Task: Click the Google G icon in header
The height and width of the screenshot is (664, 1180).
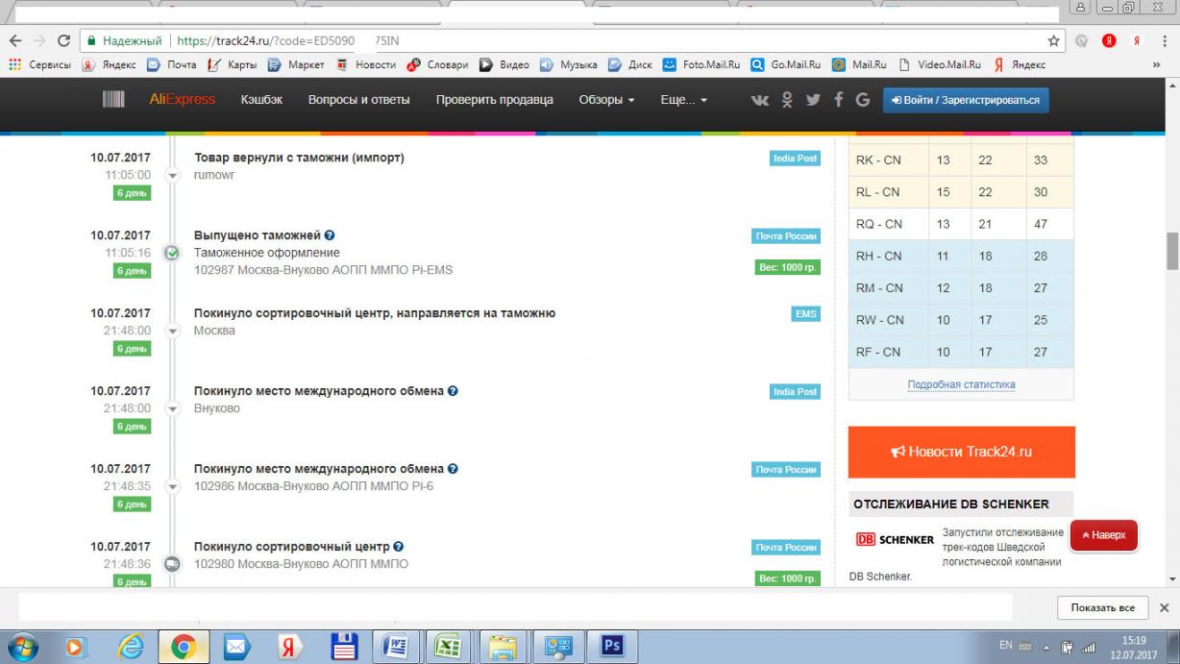Action: click(862, 100)
